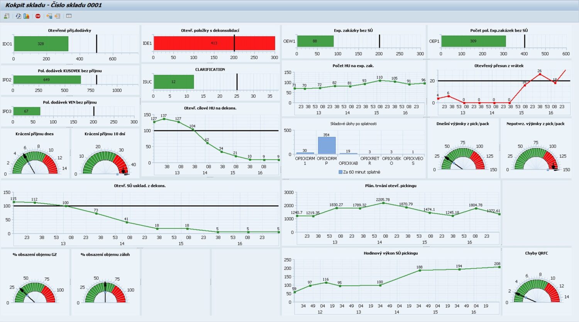Click the splitter handle below Otevřené přij.dodávky panel
This screenshot has width=579, height=322.
[x=69, y=64]
